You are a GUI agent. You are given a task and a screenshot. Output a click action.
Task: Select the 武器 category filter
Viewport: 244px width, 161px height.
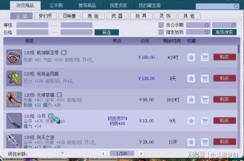point(117,16)
